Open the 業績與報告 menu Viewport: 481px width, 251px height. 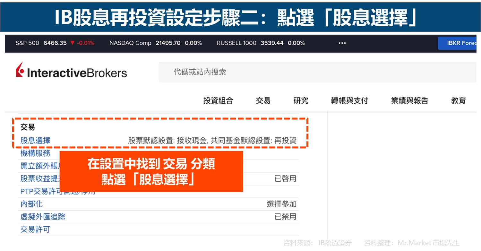(409, 101)
